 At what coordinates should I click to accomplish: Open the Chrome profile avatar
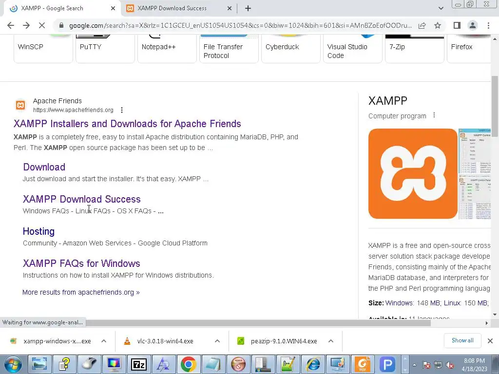click(473, 25)
